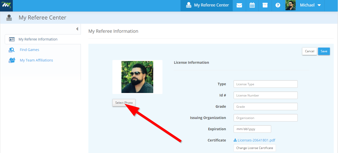Click the Expiration field label

coord(217,129)
